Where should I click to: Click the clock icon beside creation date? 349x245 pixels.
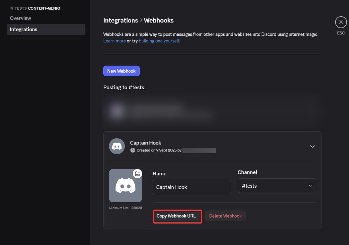click(133, 150)
